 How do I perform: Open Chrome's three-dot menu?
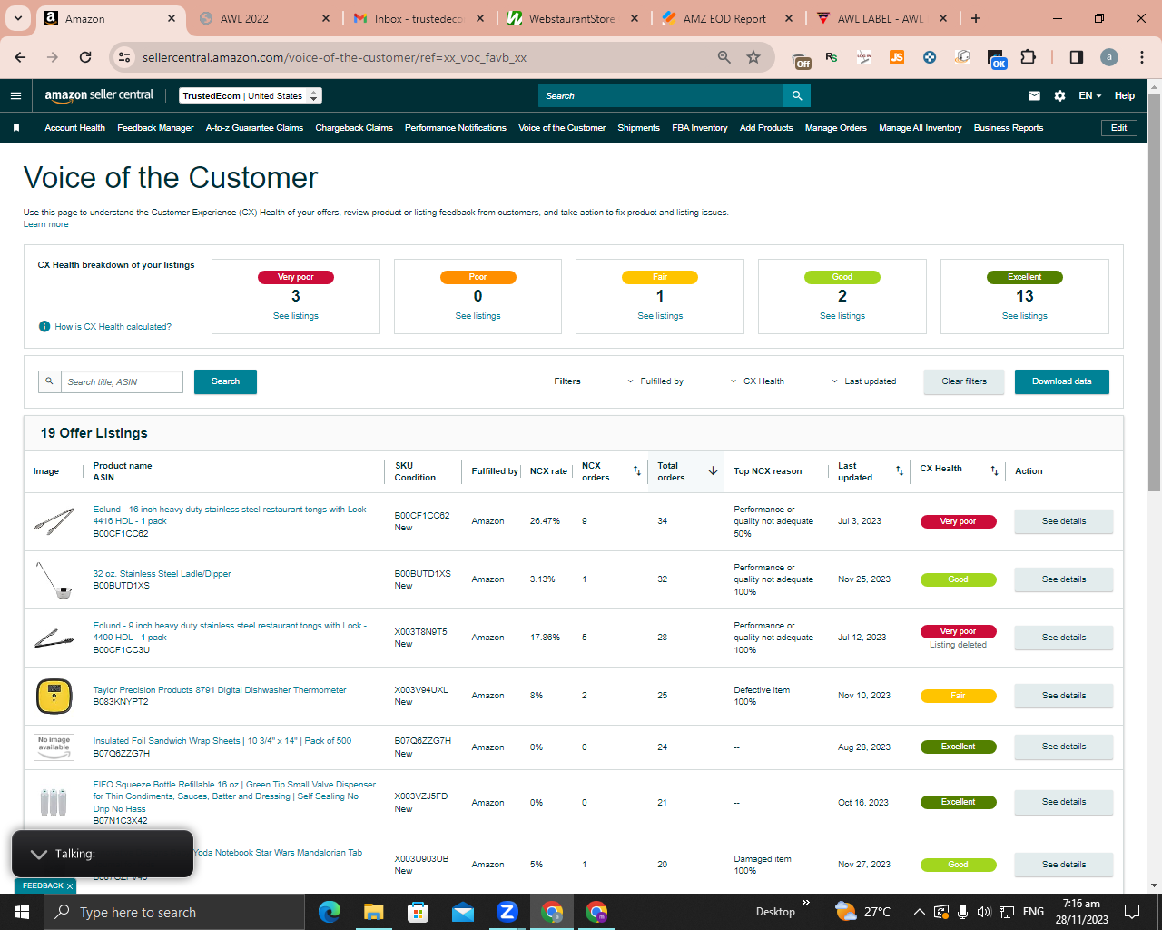pos(1142,57)
